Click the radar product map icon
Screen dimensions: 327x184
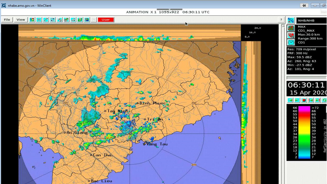[x=291, y=28]
